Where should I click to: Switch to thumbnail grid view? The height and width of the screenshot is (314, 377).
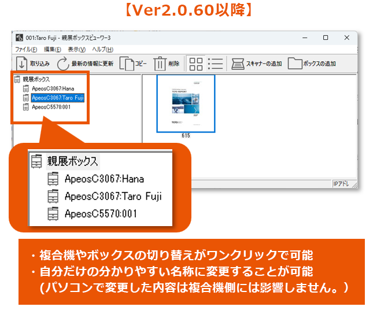tap(196, 64)
